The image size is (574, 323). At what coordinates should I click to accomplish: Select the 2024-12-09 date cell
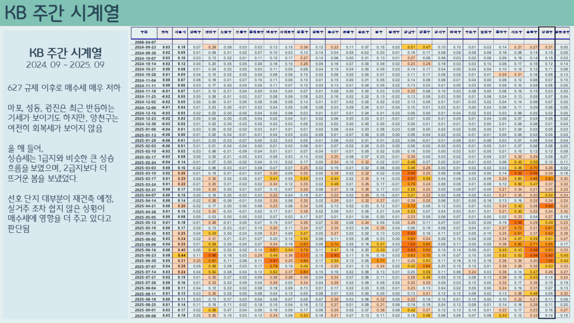pos(145,107)
